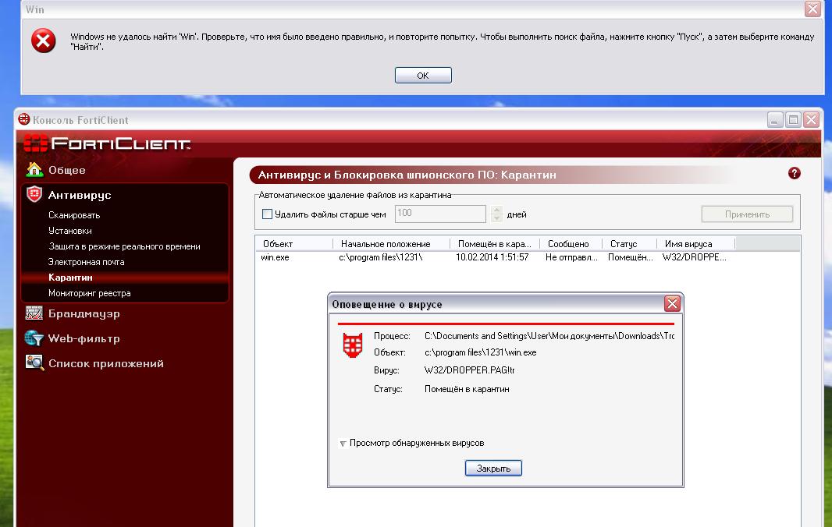832x527 pixels.
Task: Close the Win error dialog with X
Action: coord(812,9)
